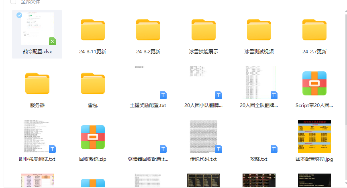The height and width of the screenshot is (188, 347).
Task: Click the 土撻奖励配置.txt file name
Action: pos(148,105)
